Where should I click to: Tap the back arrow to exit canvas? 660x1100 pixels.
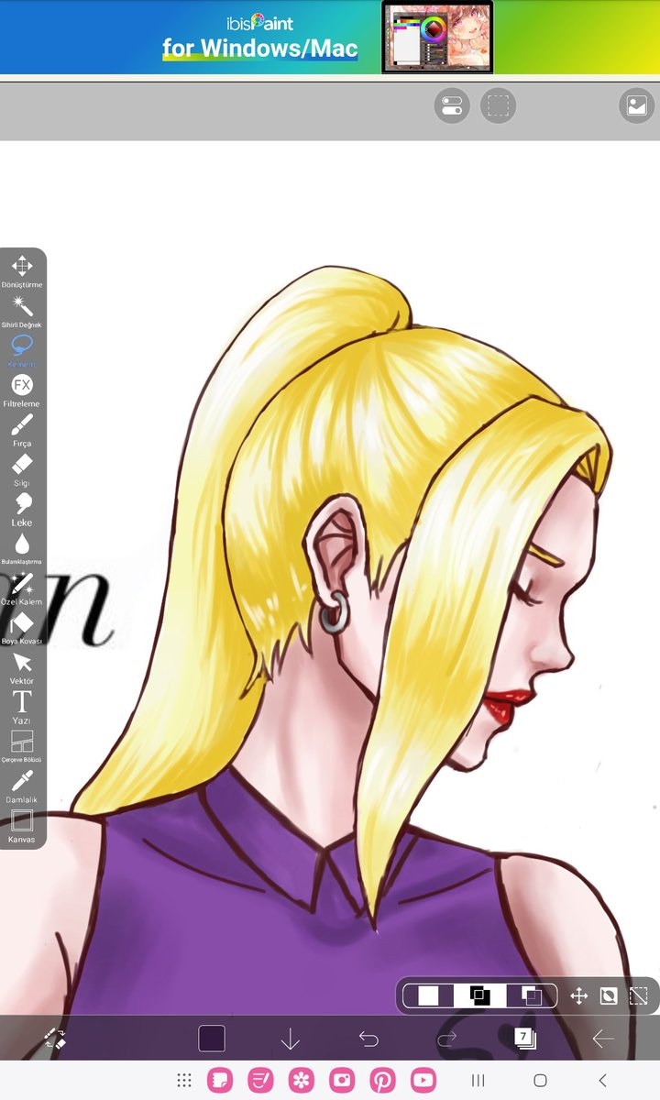click(x=603, y=1039)
